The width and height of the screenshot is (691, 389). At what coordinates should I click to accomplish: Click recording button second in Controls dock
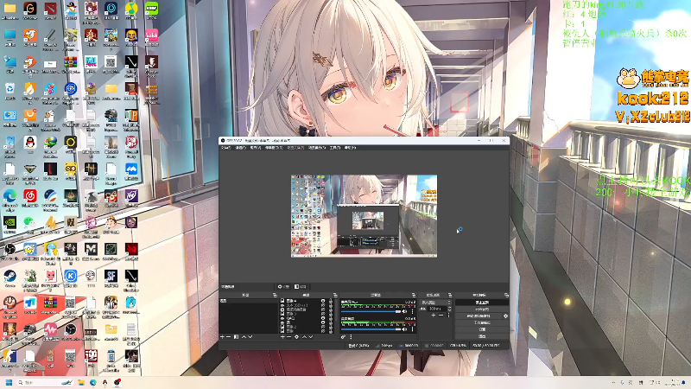[482, 309]
